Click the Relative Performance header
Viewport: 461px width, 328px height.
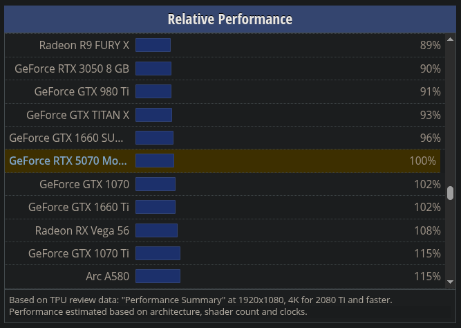[230, 19]
